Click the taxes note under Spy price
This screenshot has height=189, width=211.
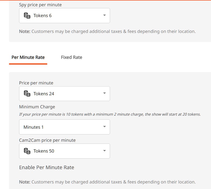pos(107,31)
